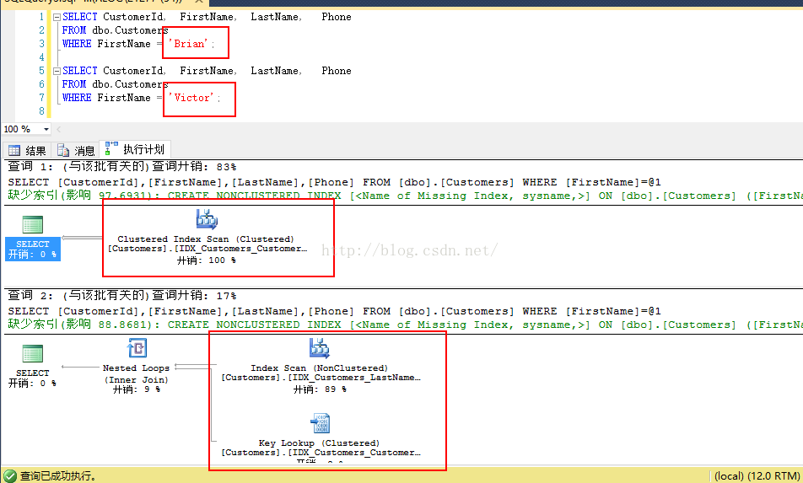The height and width of the screenshot is (483, 803).
Task: Click the 查询已成功执行 status message
Action: pos(58,476)
